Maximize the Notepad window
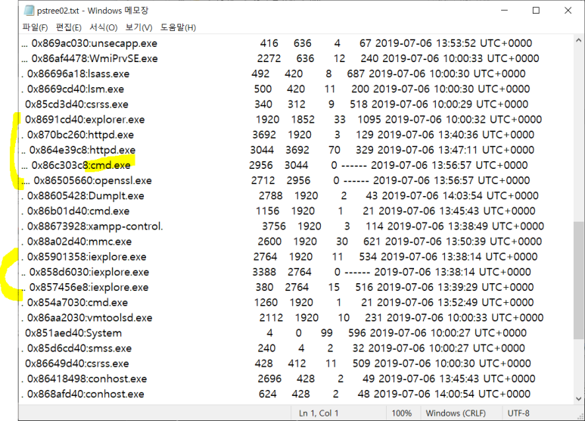The width and height of the screenshot is (585, 421). (x=536, y=11)
